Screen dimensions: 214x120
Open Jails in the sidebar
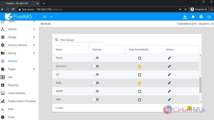pos(10,77)
